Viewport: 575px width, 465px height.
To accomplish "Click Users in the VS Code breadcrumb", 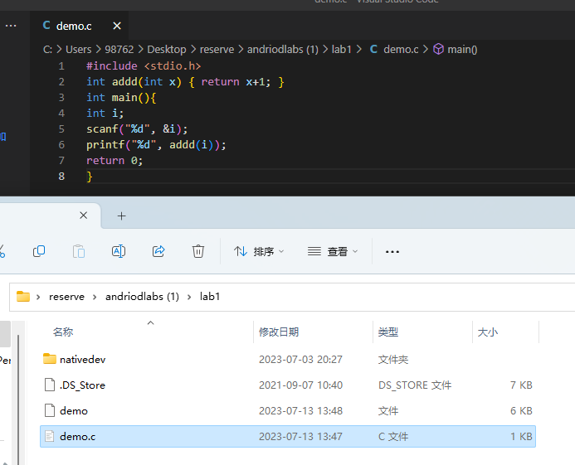I will coord(79,50).
